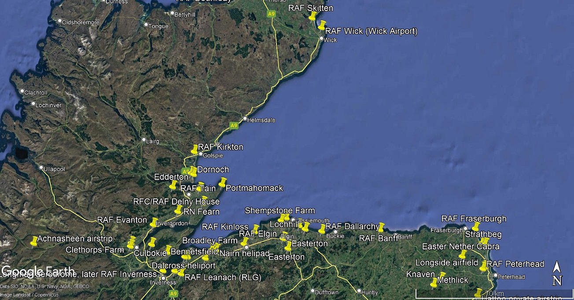Click the 'Dufftown' town name
The image size is (574, 300).
tap(327, 293)
